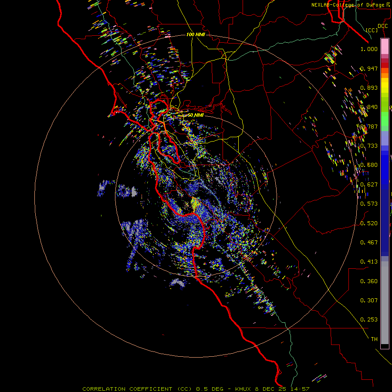Select the 0.413 scale value
Screen dimensions: 392x392
pos(369,262)
